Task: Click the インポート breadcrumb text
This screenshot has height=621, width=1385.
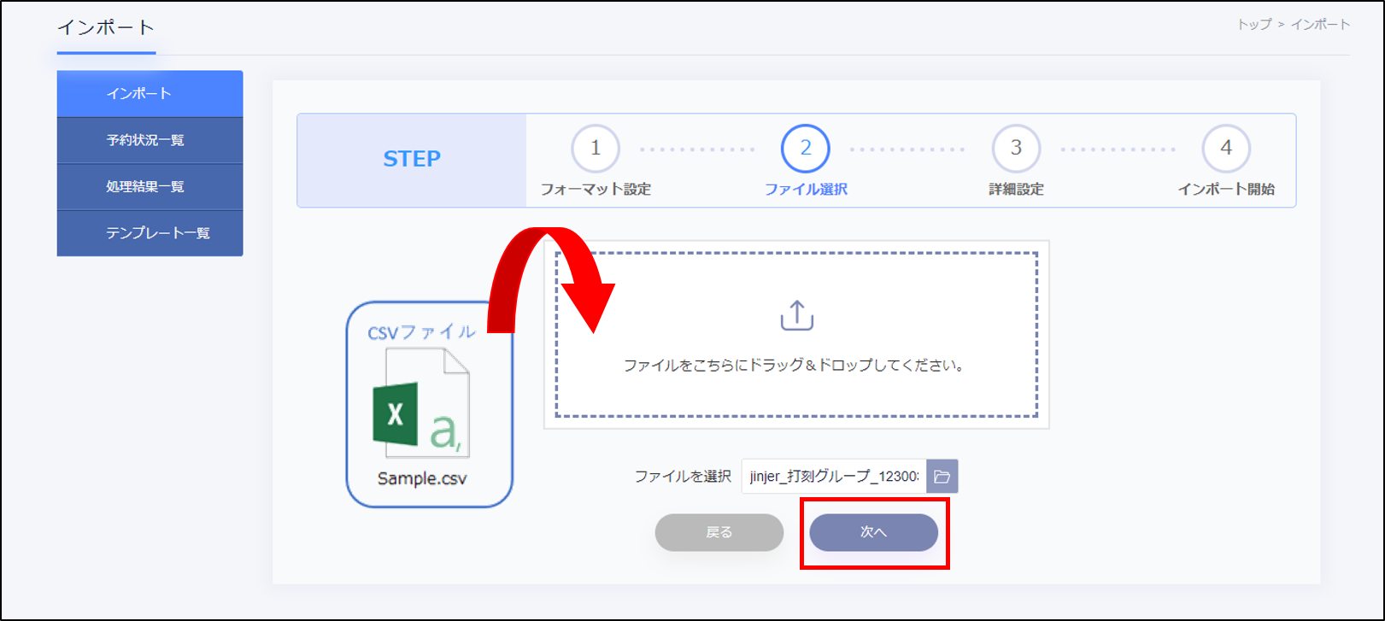Action: click(1320, 25)
